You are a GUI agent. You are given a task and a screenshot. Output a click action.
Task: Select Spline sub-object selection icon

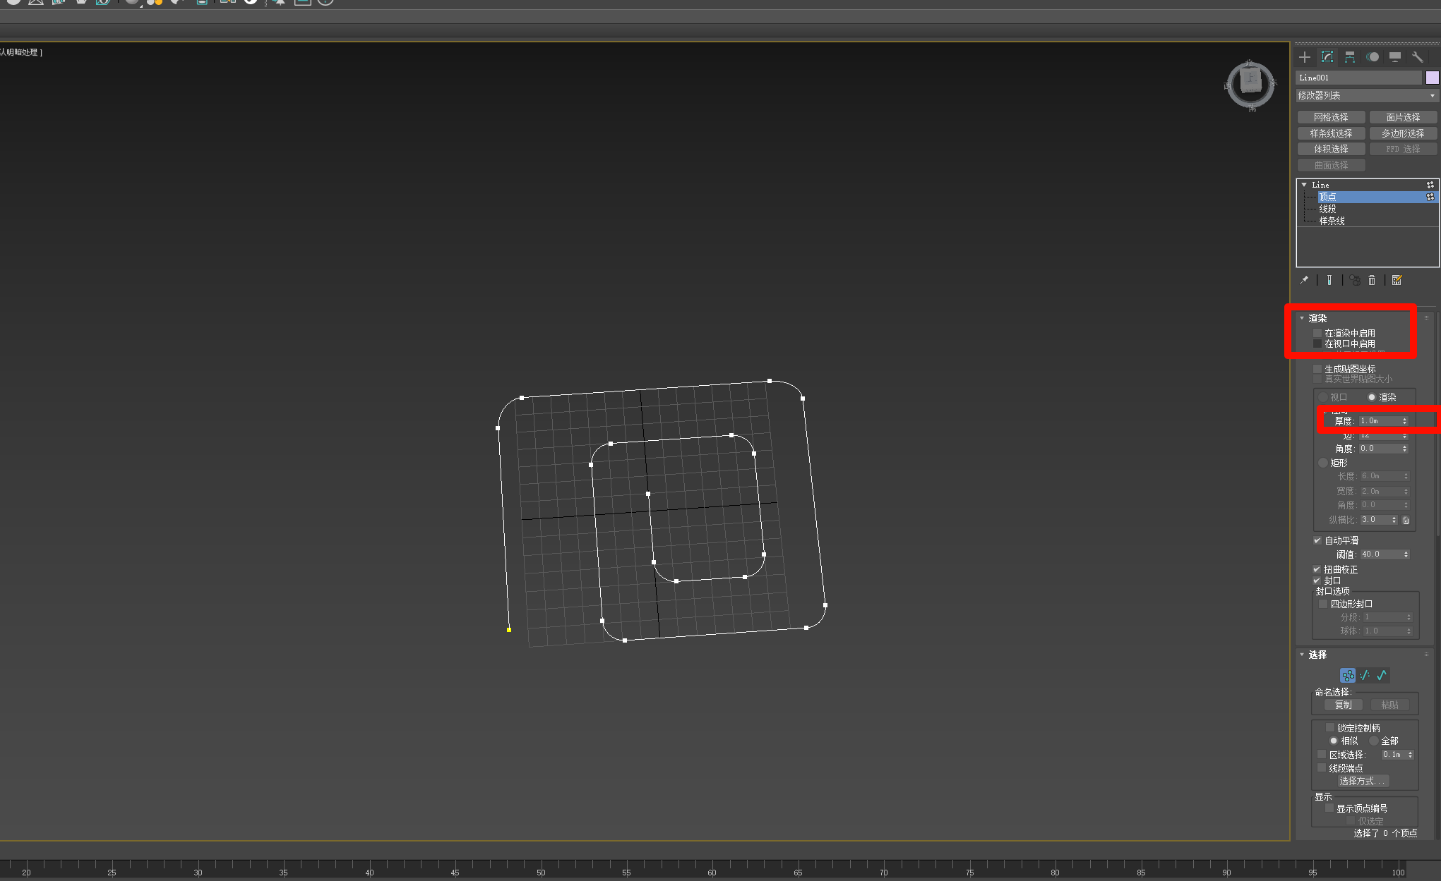click(1382, 675)
